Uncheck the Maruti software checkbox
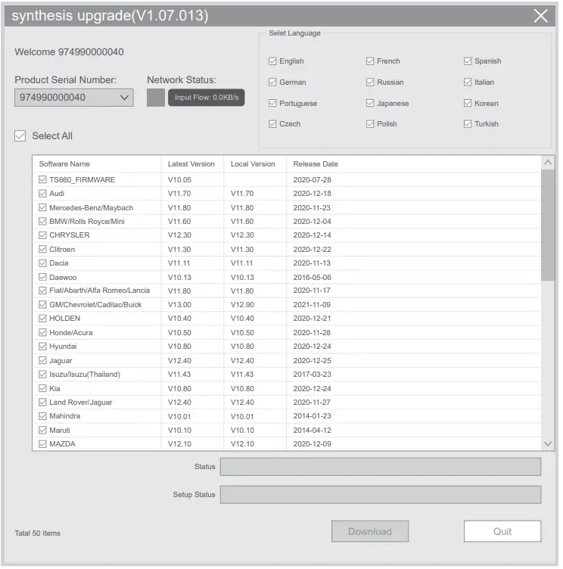The width and height of the screenshot is (563, 569). [x=42, y=431]
